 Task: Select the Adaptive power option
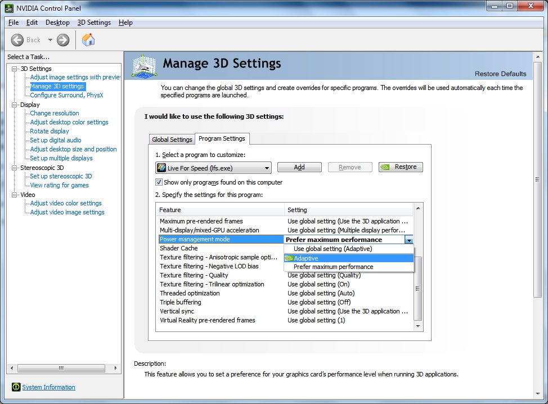[349, 258]
